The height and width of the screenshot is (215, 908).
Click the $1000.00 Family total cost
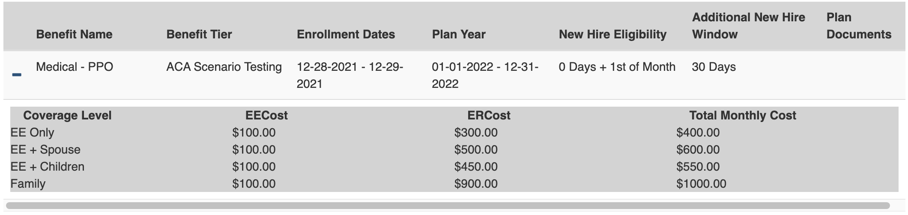[x=701, y=184]
